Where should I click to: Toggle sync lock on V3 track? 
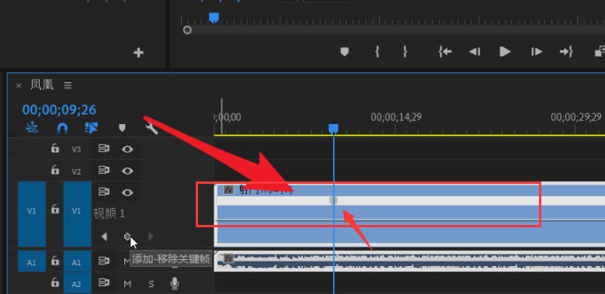[x=104, y=149]
